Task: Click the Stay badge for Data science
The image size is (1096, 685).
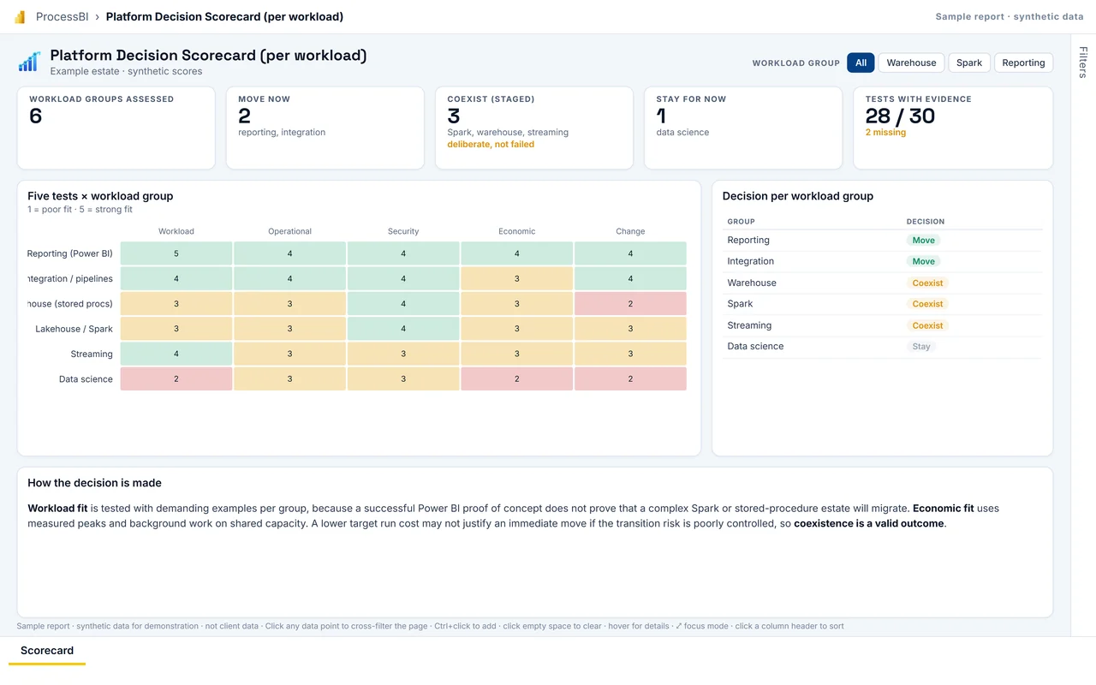Action: tap(921, 347)
